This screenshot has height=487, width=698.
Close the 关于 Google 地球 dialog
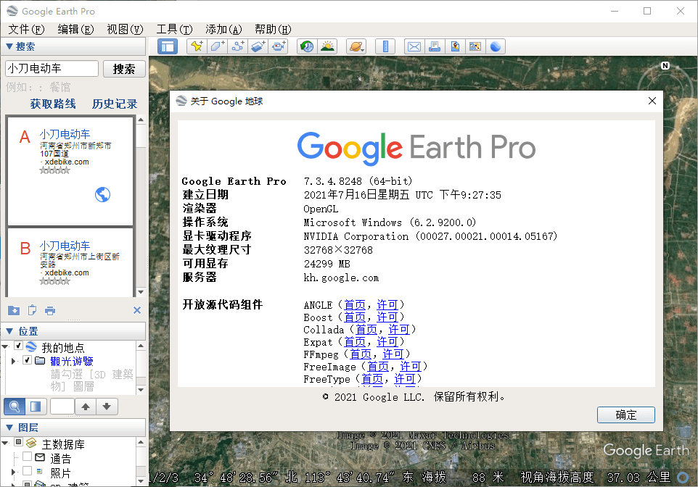point(652,101)
